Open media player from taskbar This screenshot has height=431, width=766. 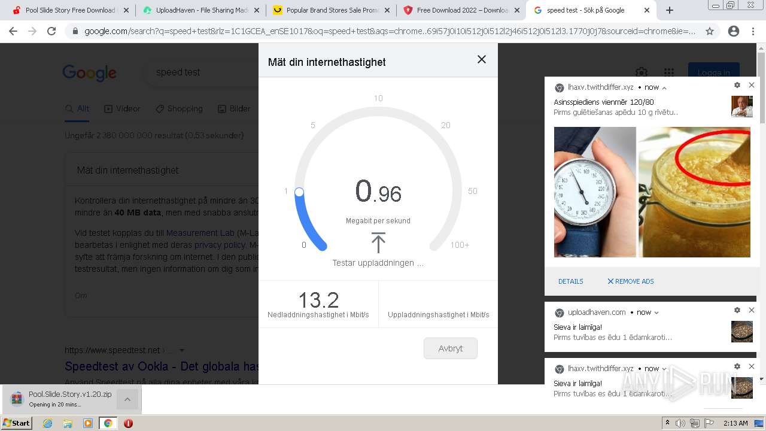[x=88, y=423]
